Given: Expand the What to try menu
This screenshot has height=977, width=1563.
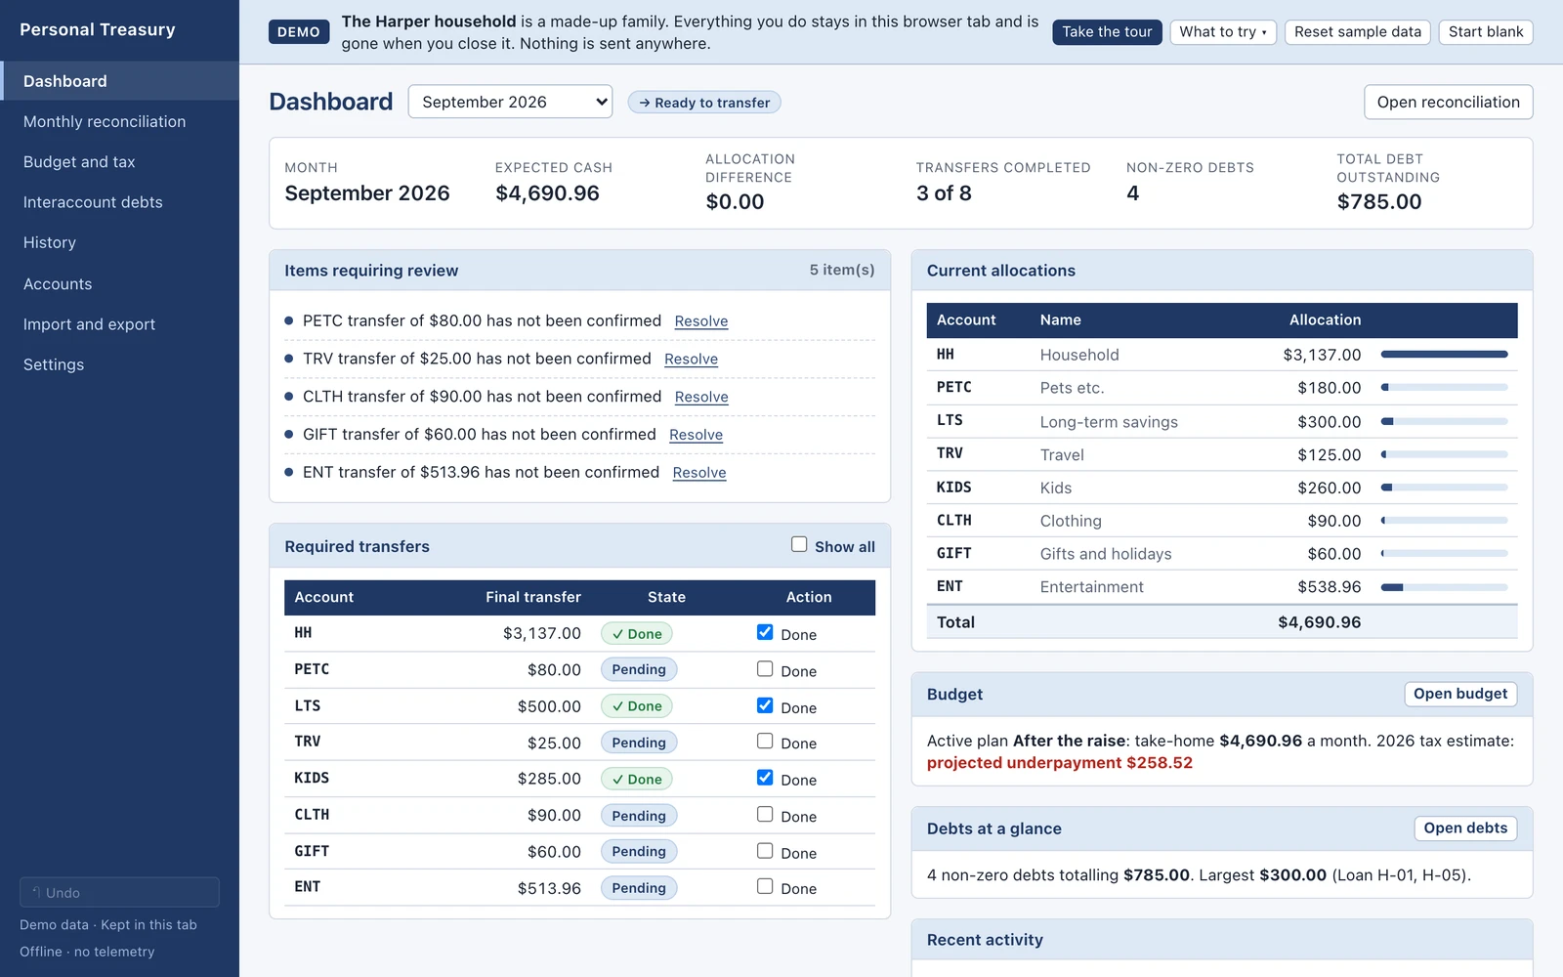Looking at the screenshot, I should [x=1223, y=32].
